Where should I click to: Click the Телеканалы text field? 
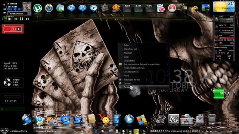pyautogui.click(x=18, y=13)
